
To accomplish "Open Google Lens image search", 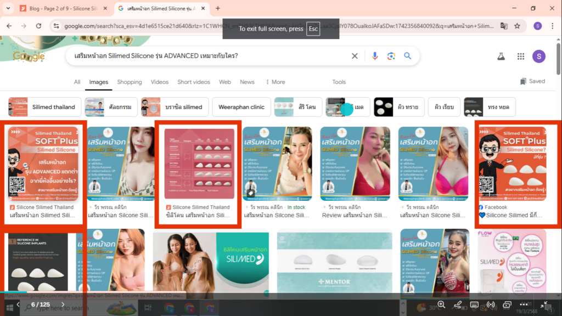I will point(391,56).
